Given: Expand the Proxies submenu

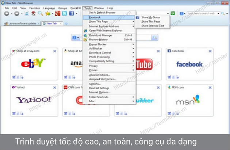Looking at the screenshot, I should click(109, 70).
